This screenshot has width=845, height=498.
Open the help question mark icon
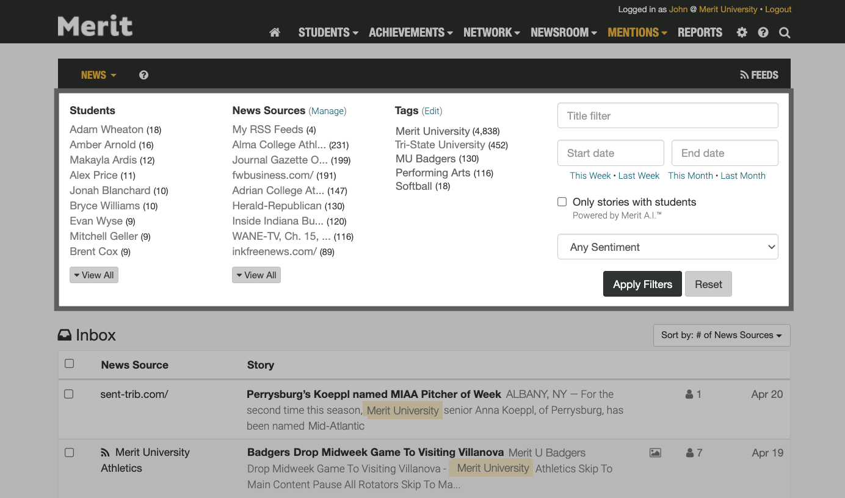[763, 32]
